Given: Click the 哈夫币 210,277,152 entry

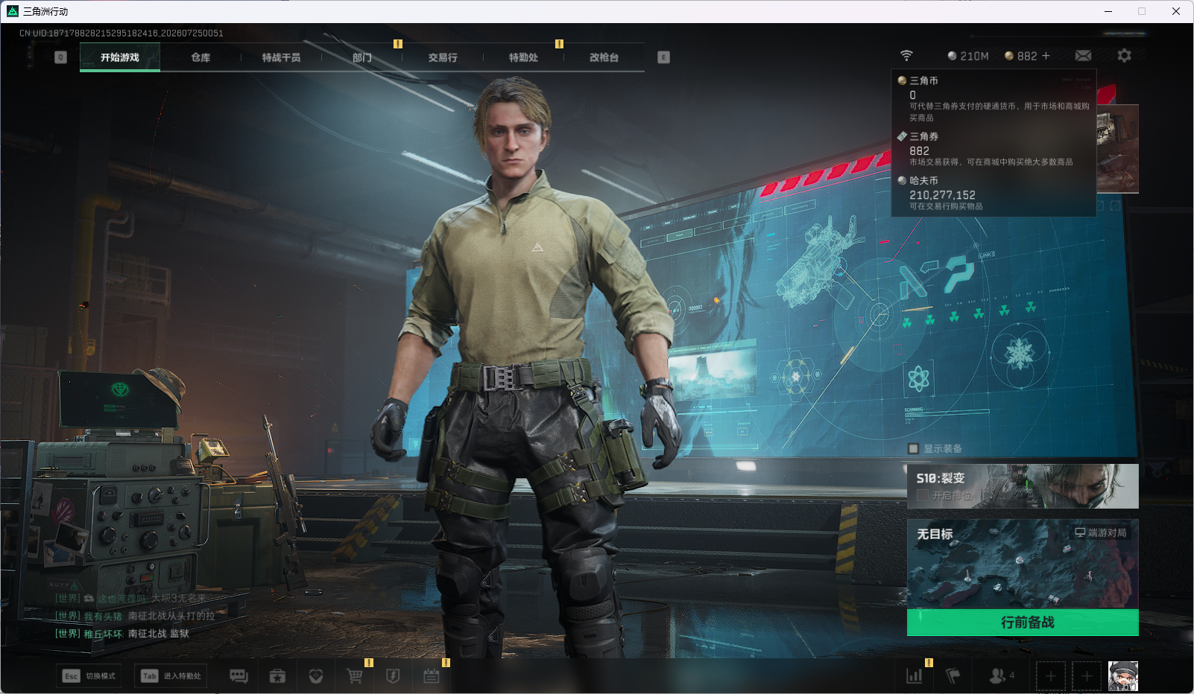Looking at the screenshot, I should [994, 194].
